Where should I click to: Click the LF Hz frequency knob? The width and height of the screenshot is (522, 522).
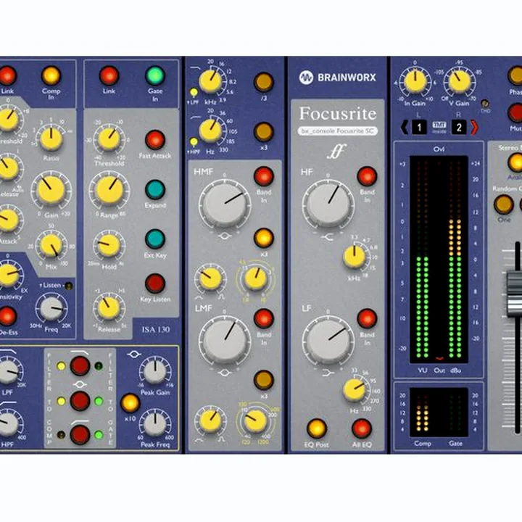pos(355,389)
